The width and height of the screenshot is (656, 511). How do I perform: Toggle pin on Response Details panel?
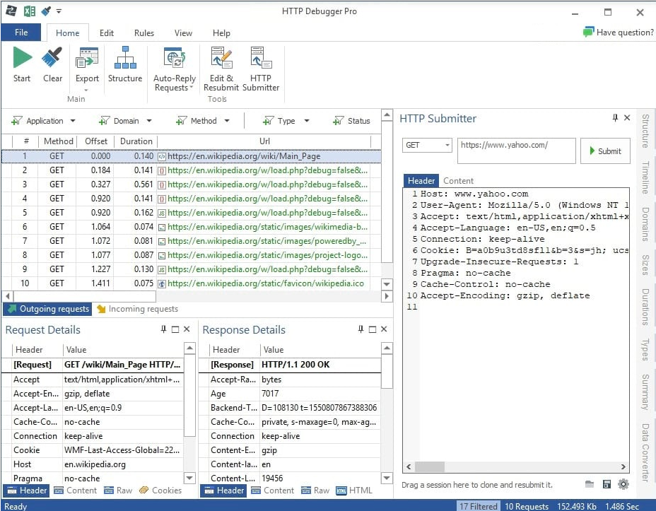pyautogui.click(x=361, y=329)
